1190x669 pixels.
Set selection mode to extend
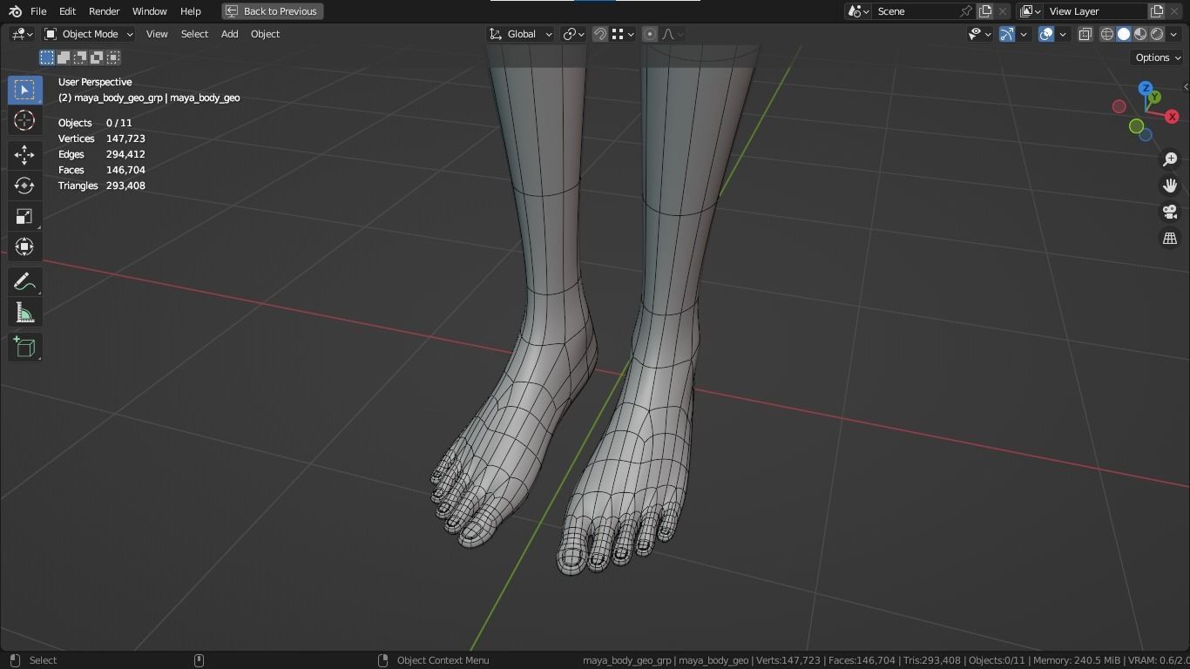[64, 57]
